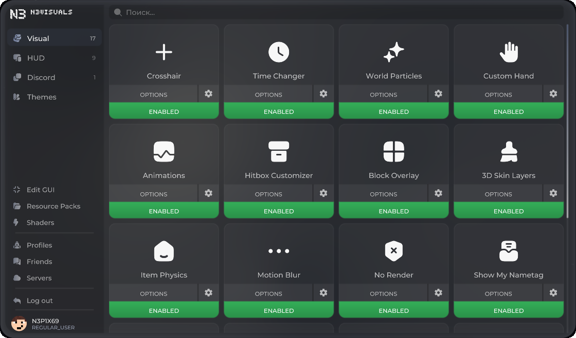Open 3D Skin Layers settings gear
The width and height of the screenshot is (576, 338).
click(x=553, y=193)
